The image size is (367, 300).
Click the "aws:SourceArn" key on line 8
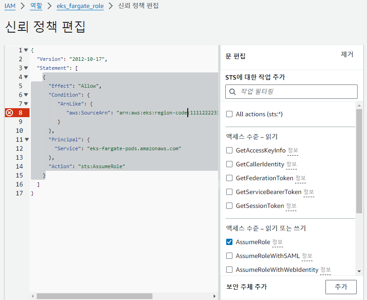click(x=88, y=113)
